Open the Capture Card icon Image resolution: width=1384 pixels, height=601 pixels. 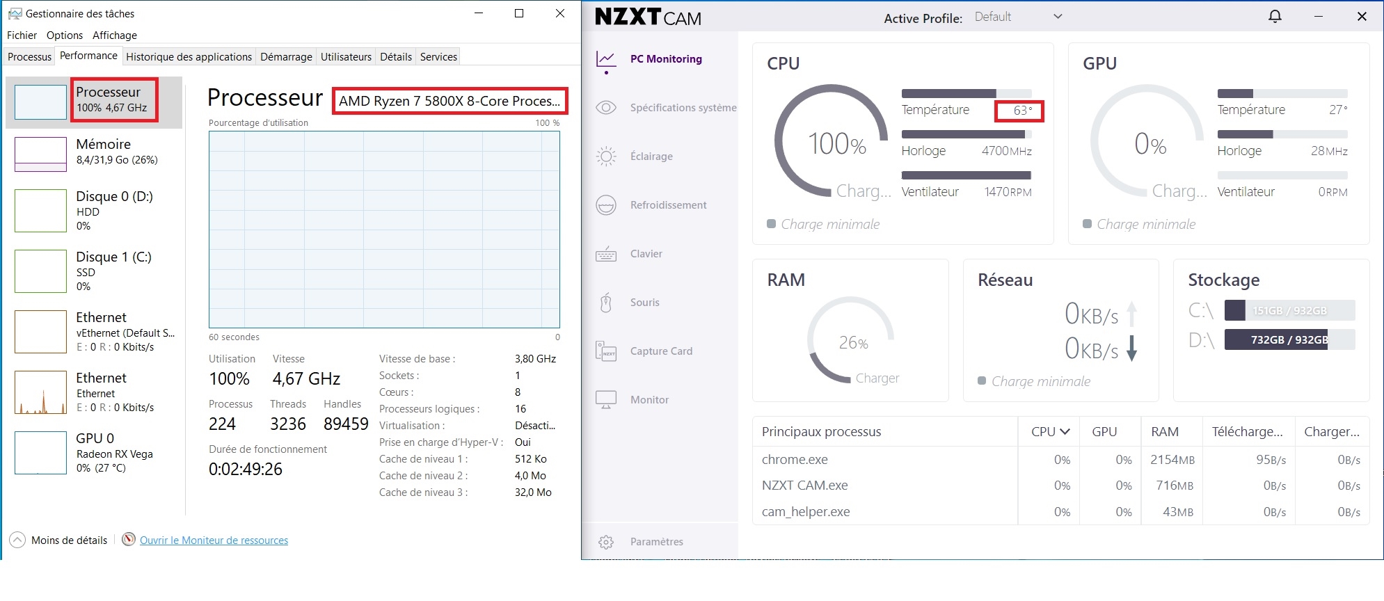click(x=606, y=351)
